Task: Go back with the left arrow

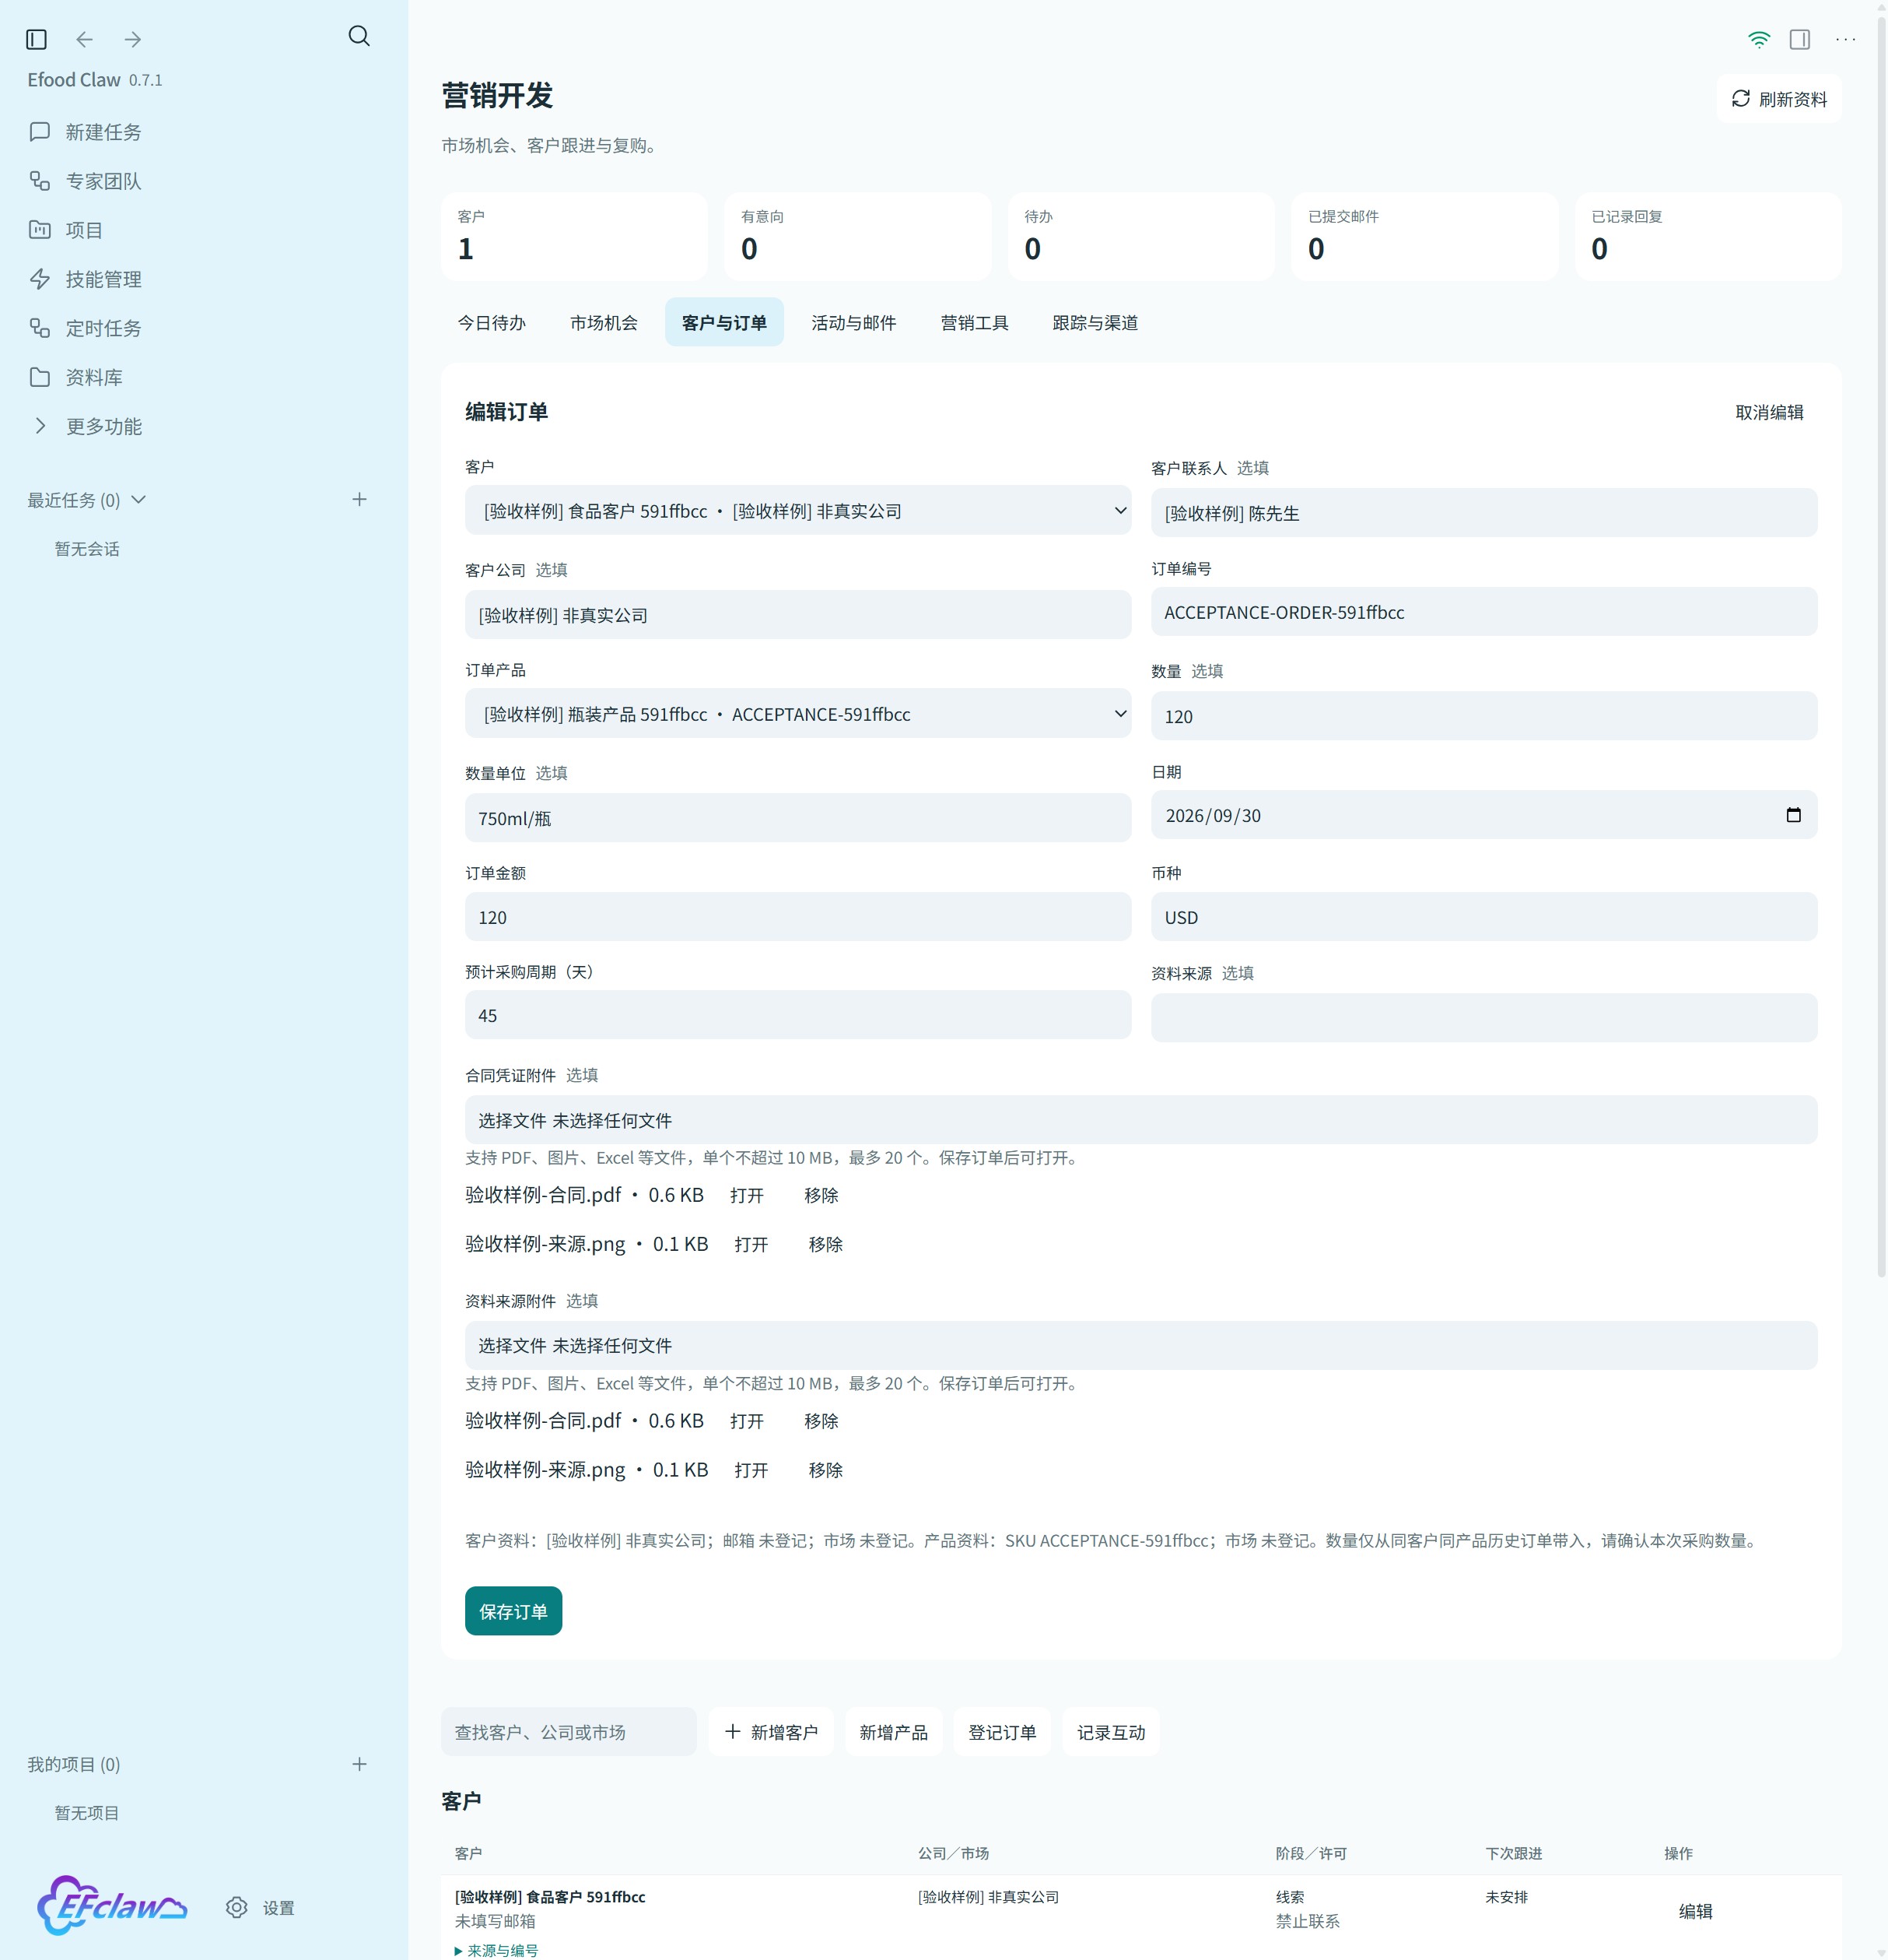Action: coord(85,39)
